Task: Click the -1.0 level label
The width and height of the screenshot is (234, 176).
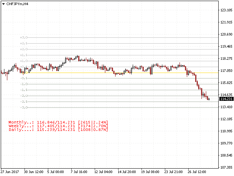Action: click(x=24, y=84)
